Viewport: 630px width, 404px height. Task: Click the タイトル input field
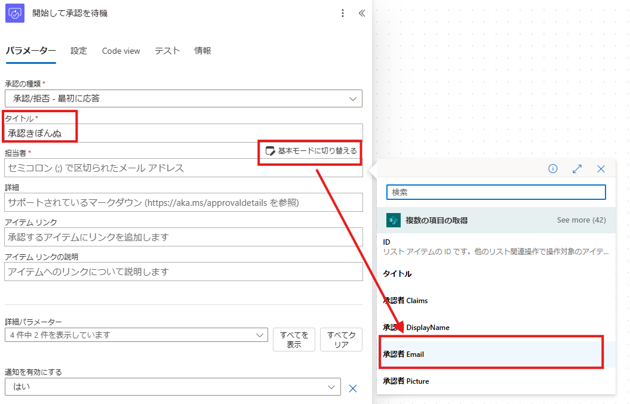pyautogui.click(x=183, y=133)
